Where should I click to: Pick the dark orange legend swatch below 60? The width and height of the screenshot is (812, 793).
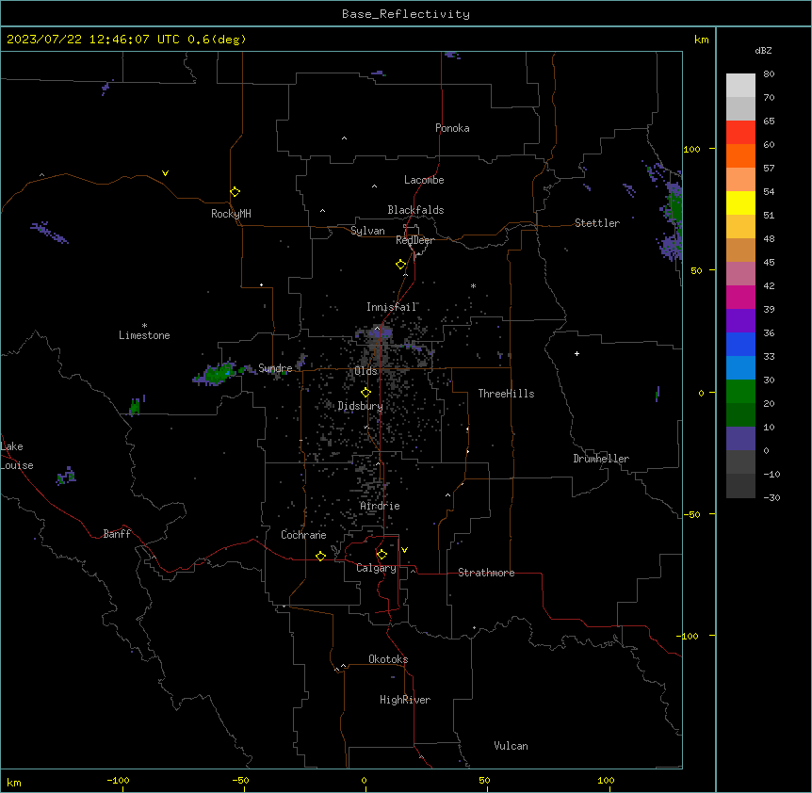click(740, 155)
